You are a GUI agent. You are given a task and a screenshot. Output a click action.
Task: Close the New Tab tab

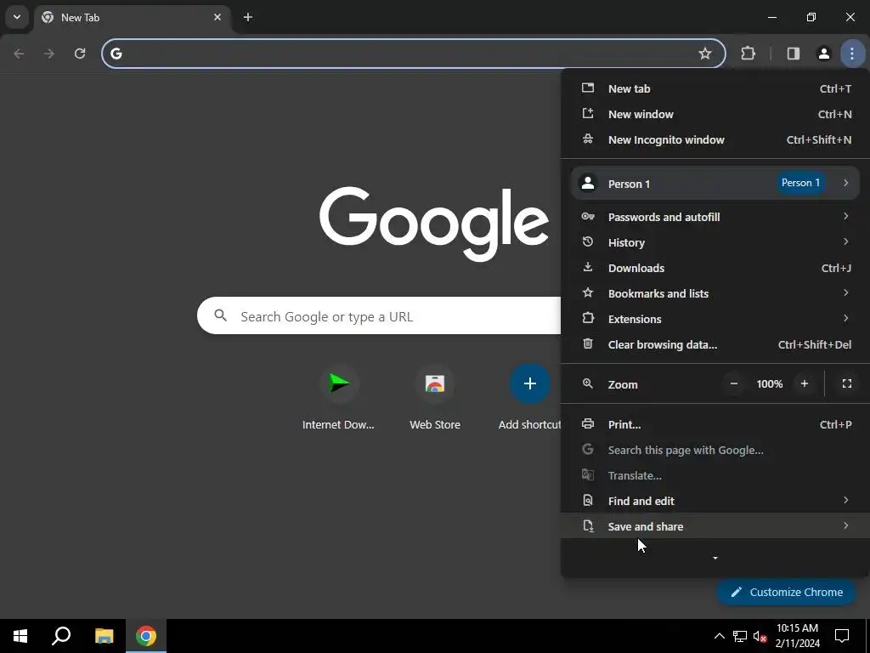tap(217, 17)
